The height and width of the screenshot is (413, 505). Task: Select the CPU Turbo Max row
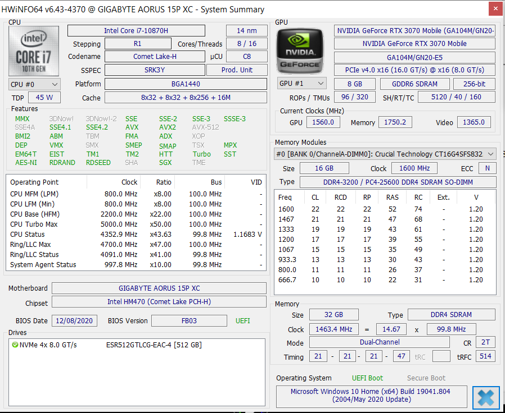point(136,224)
